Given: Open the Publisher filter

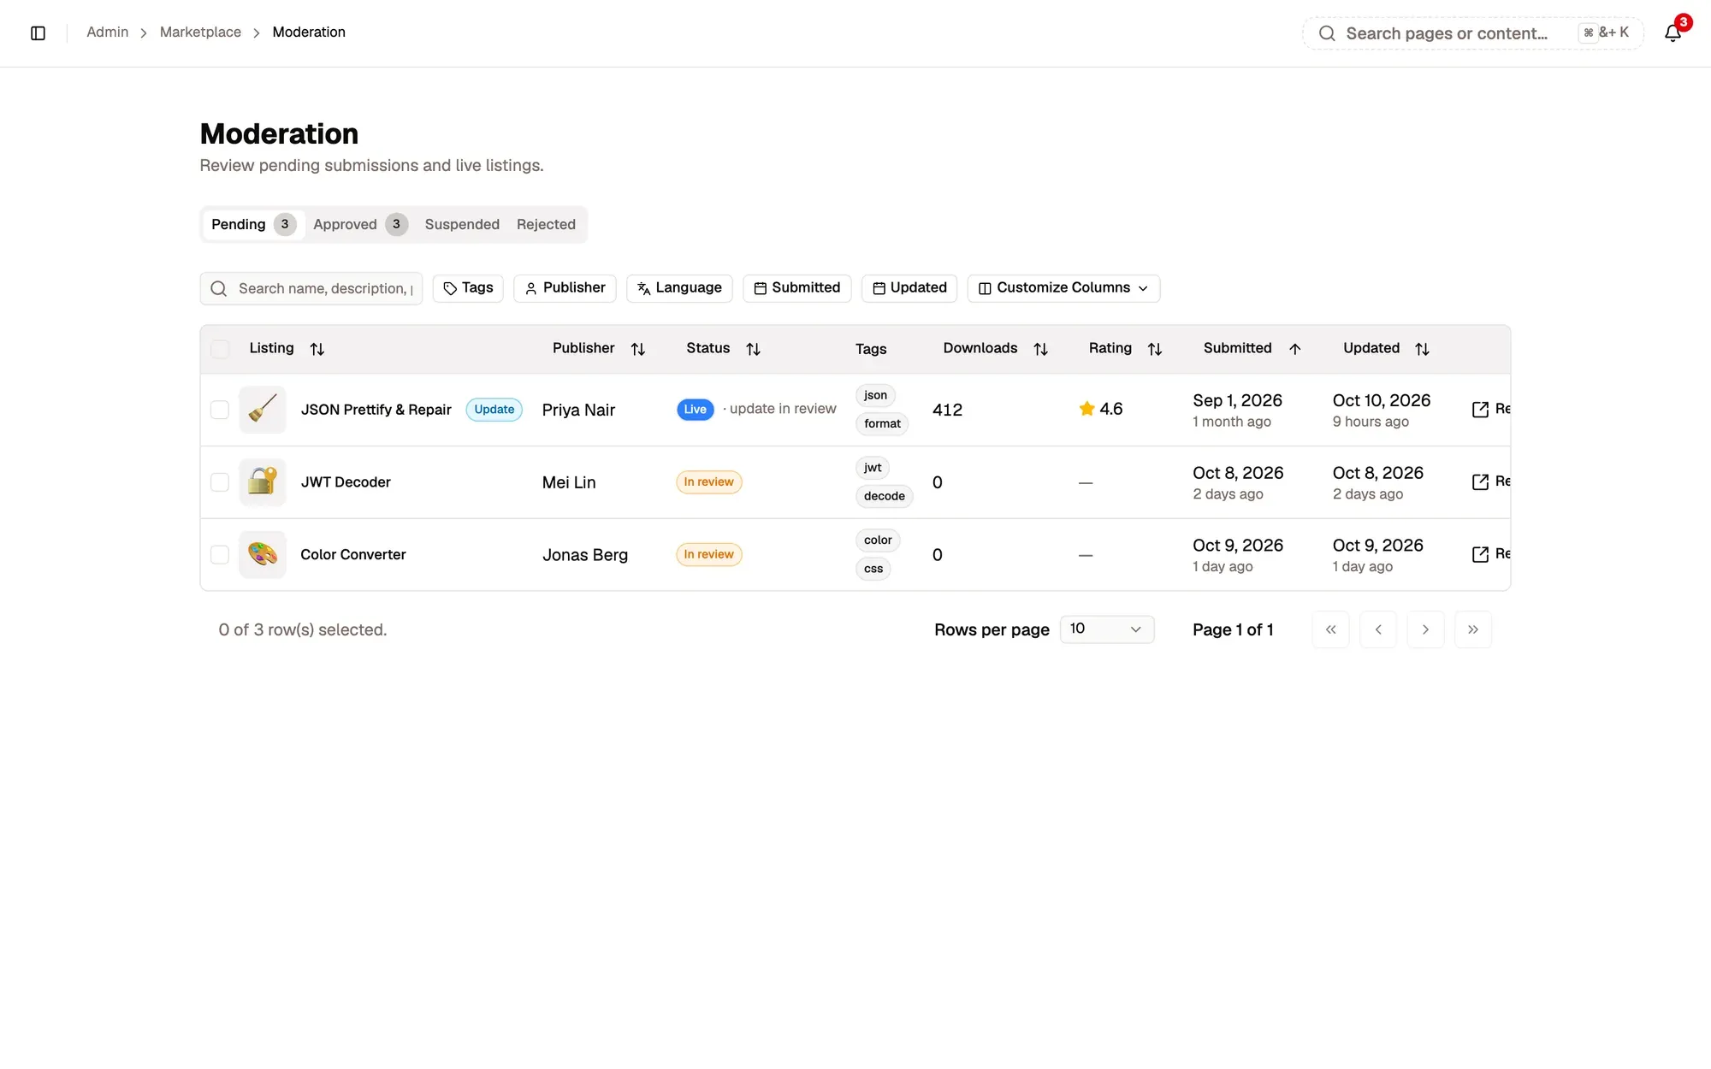Looking at the screenshot, I should 565,288.
